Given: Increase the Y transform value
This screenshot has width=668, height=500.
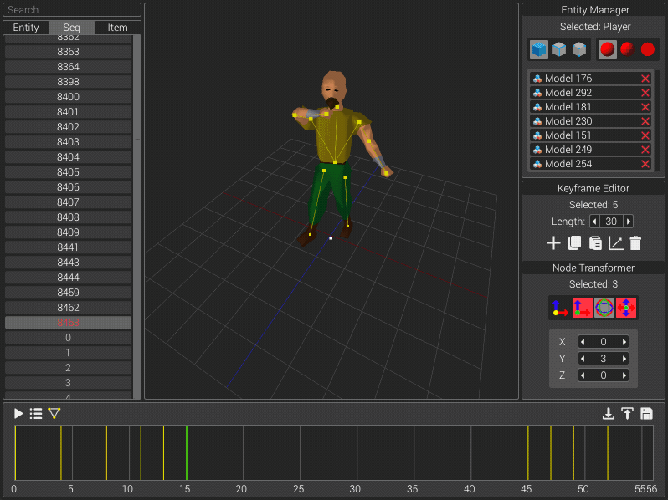Looking at the screenshot, I should point(624,359).
